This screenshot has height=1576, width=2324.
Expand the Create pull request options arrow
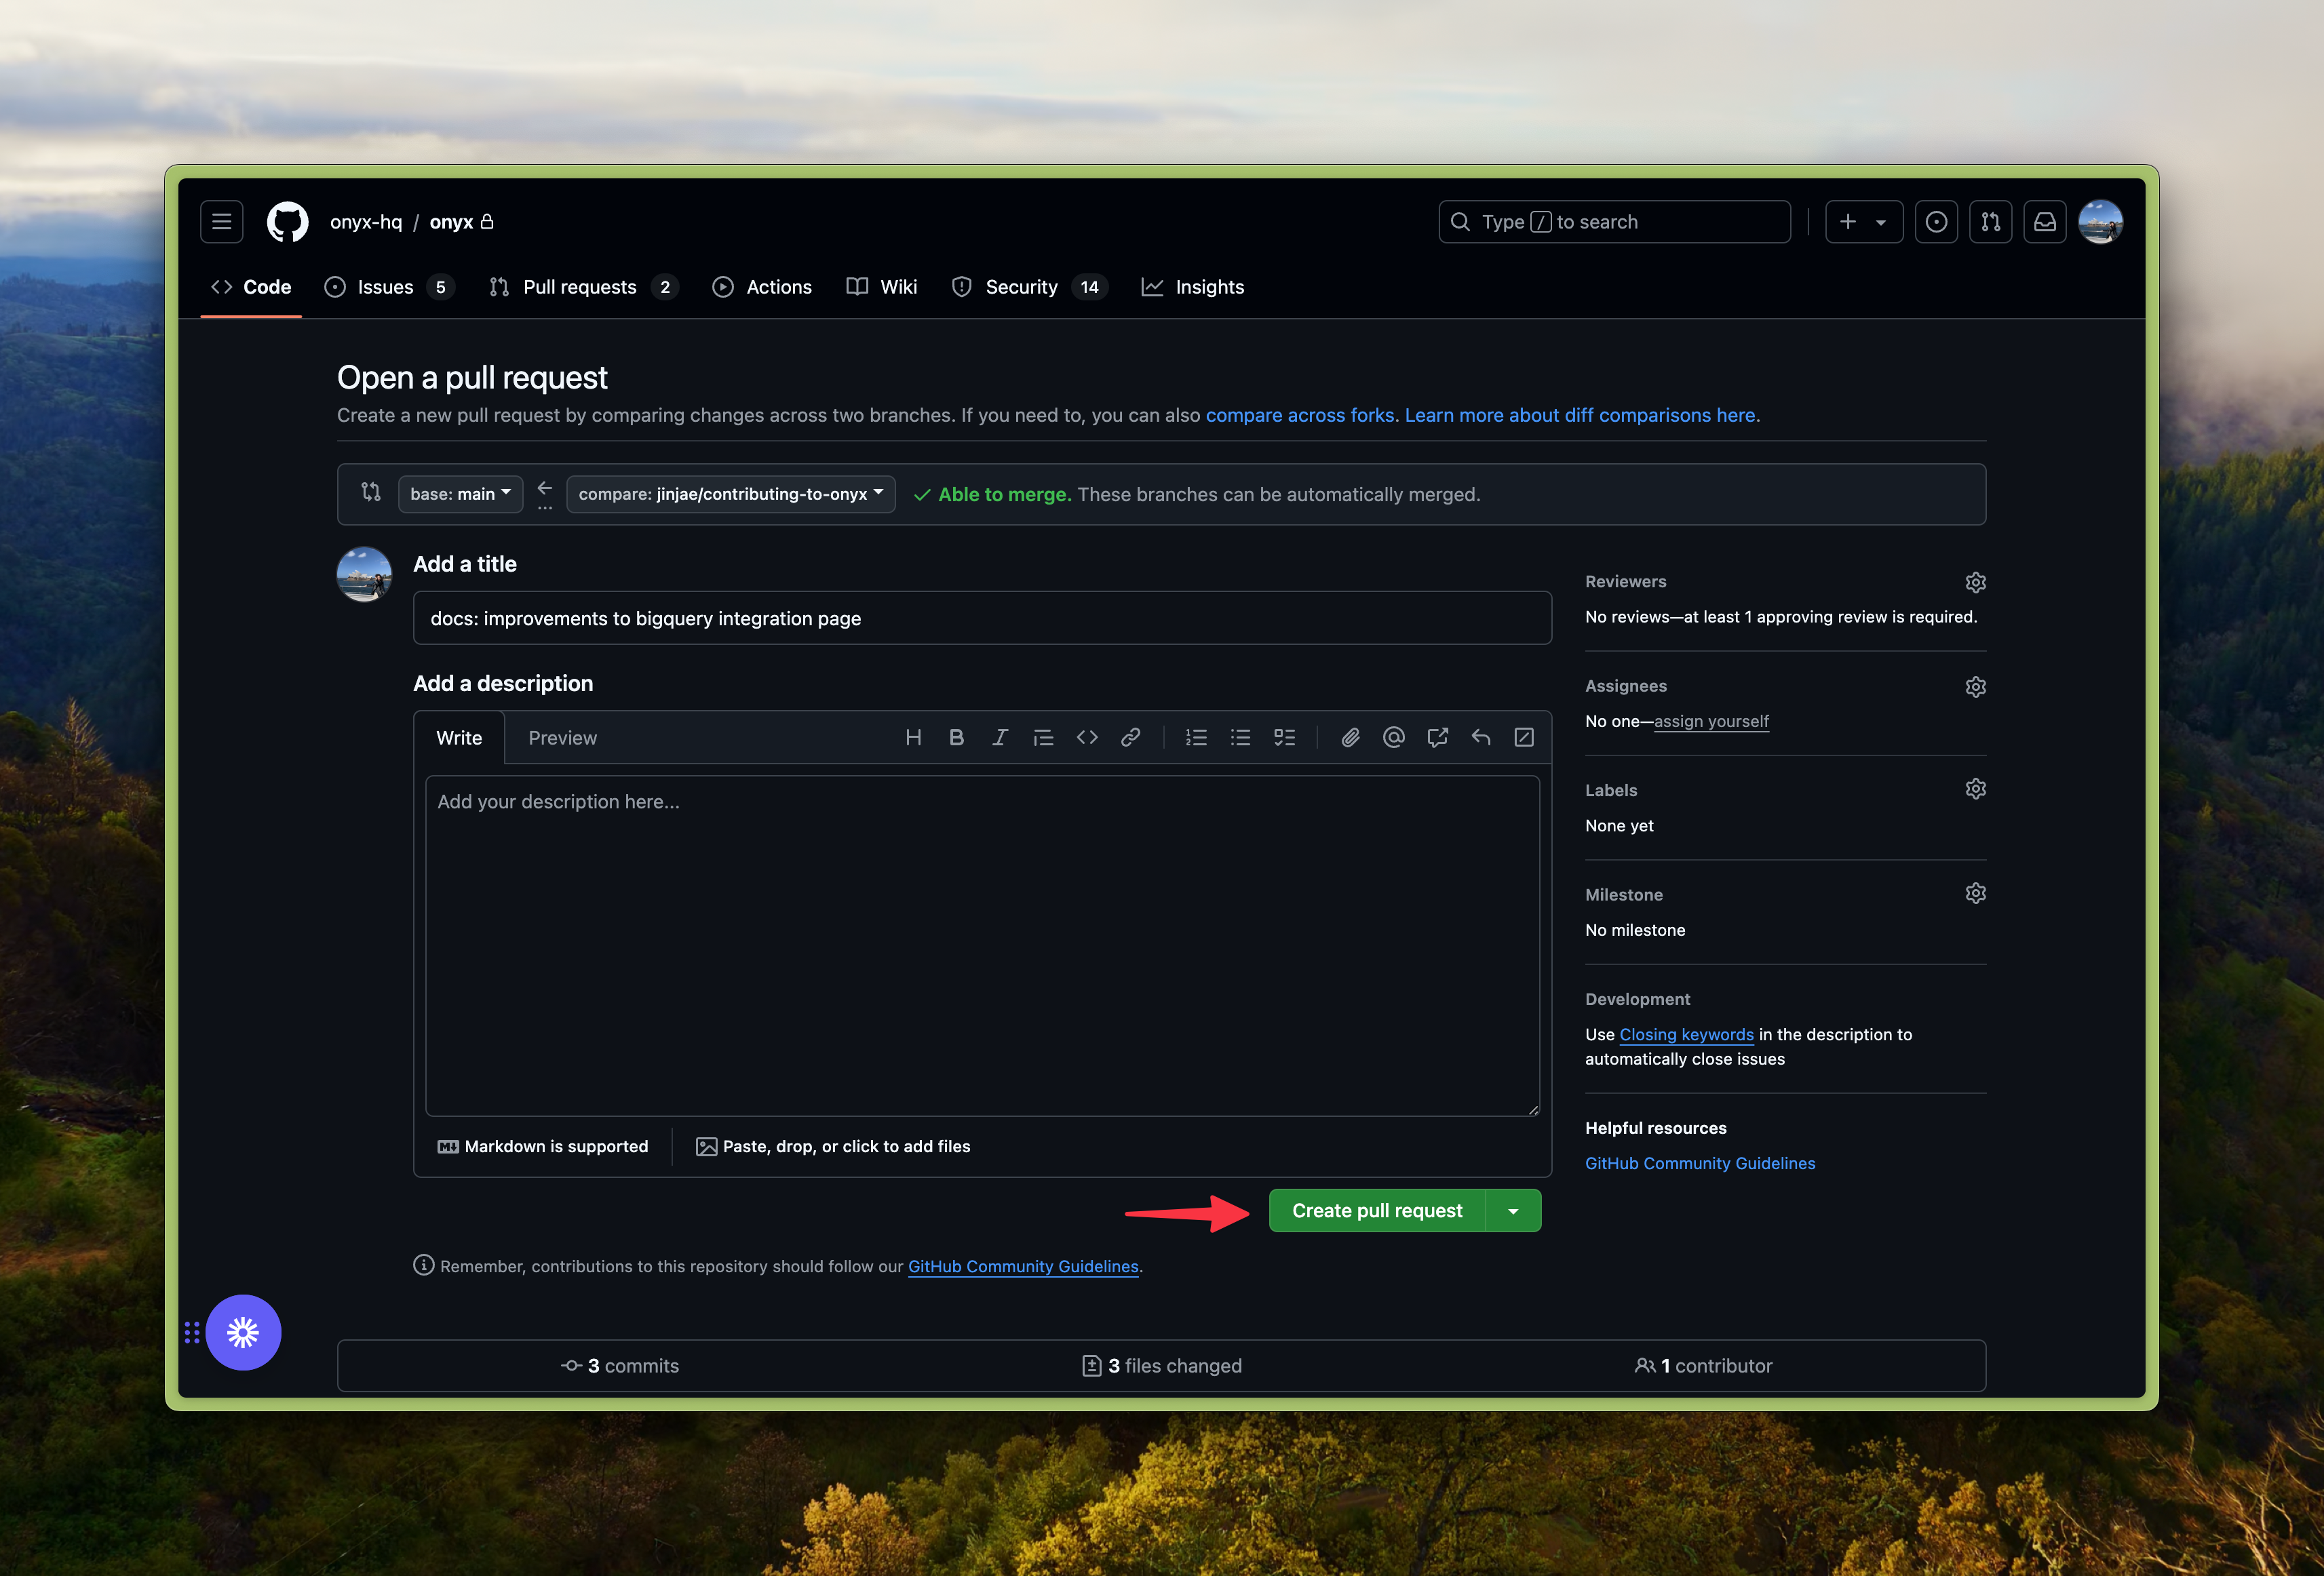coord(1513,1211)
